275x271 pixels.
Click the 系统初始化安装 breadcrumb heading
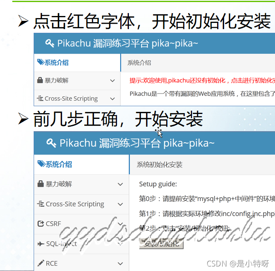pyautogui.click(x=159, y=164)
